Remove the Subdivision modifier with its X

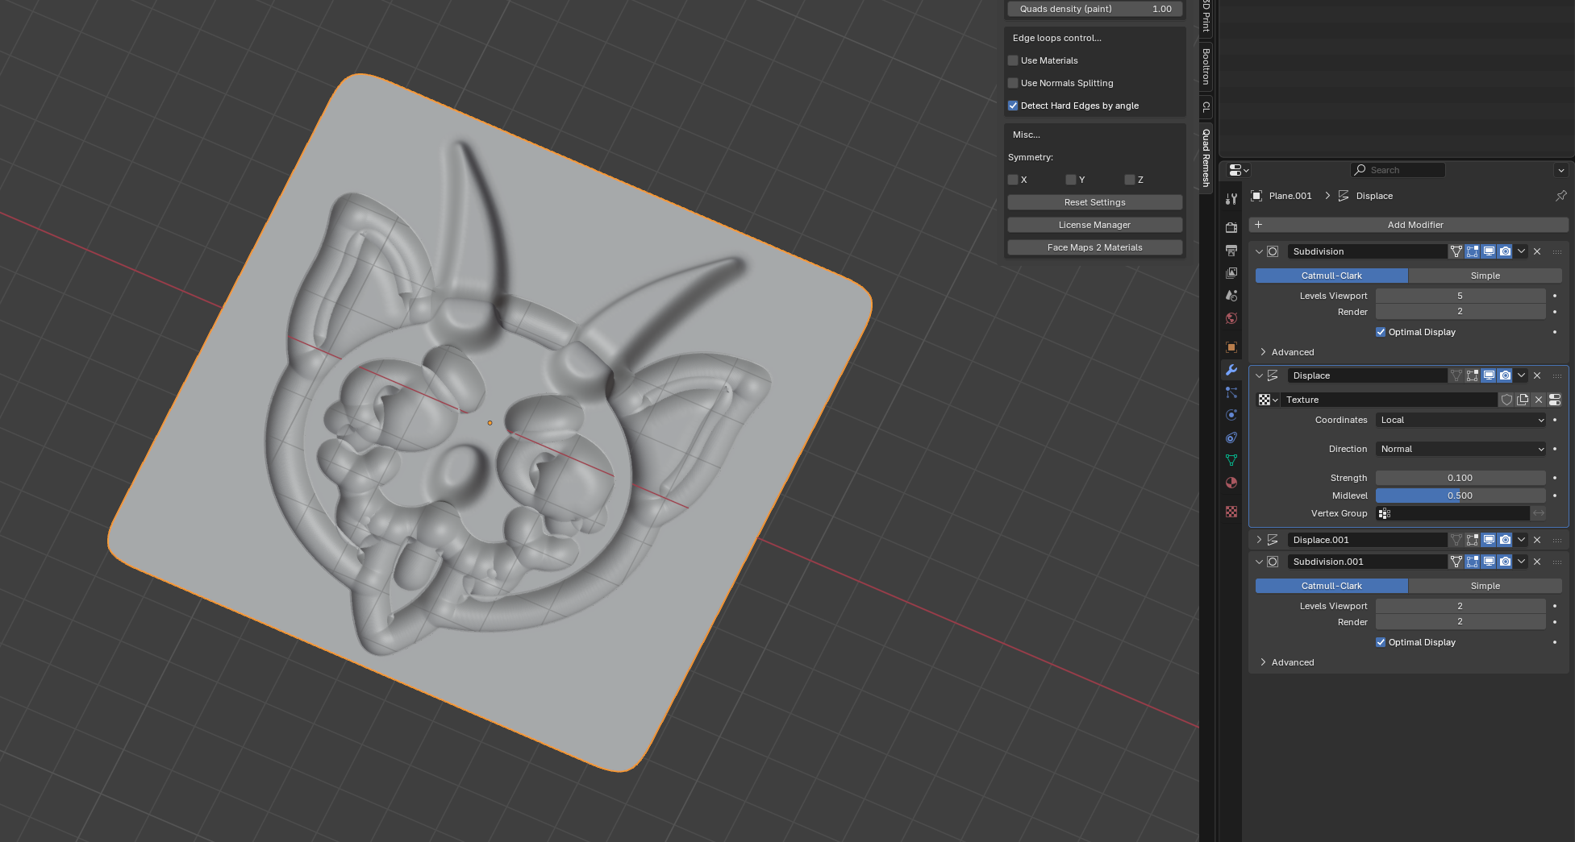[1537, 251]
